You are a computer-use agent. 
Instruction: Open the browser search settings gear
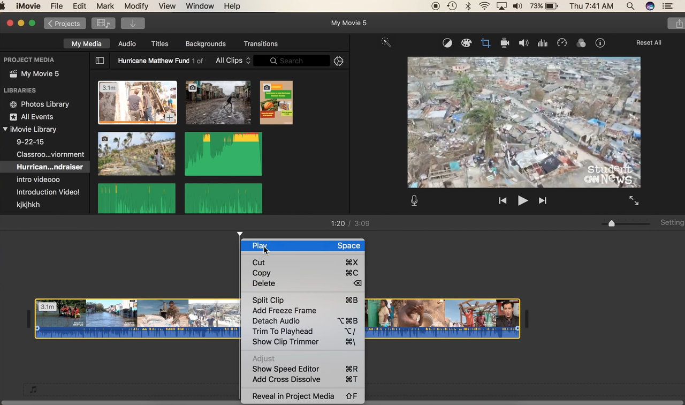click(x=338, y=61)
